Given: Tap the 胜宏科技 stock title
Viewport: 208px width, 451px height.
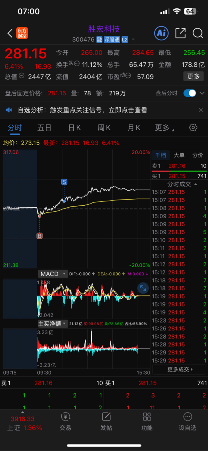Looking at the screenshot, I should pos(104,29).
